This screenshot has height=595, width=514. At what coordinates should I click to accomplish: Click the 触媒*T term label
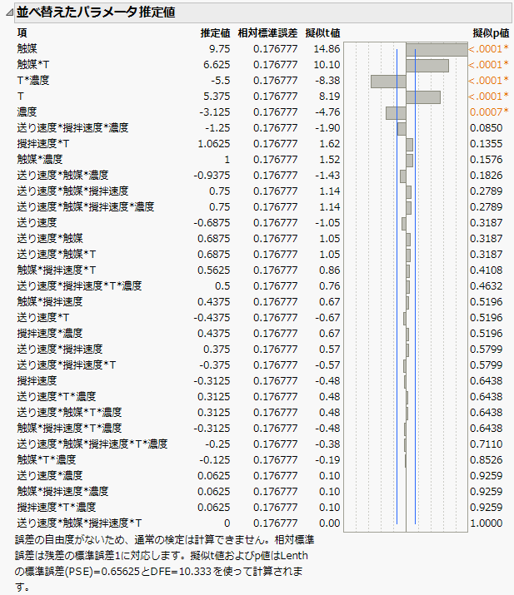[33, 65]
